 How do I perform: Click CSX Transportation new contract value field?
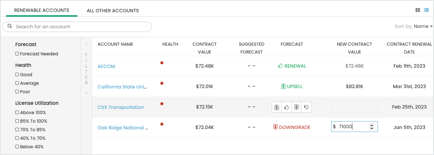click(x=354, y=107)
